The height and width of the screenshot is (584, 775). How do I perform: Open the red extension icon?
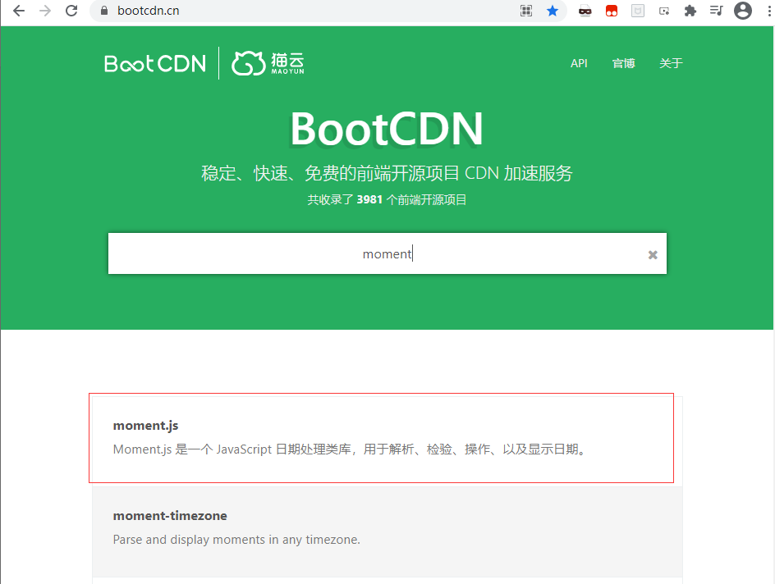[612, 11]
